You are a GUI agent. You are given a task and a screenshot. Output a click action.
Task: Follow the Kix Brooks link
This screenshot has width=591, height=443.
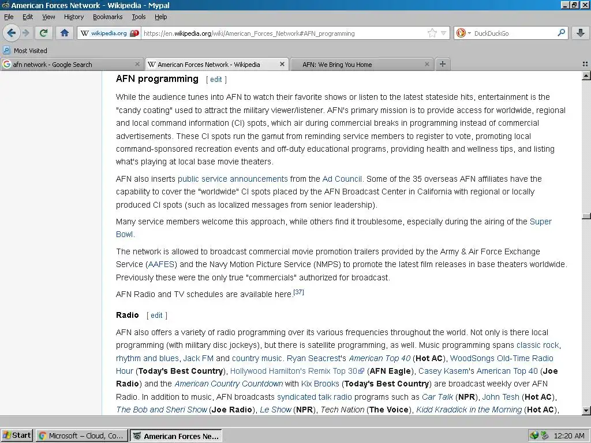coord(320,384)
